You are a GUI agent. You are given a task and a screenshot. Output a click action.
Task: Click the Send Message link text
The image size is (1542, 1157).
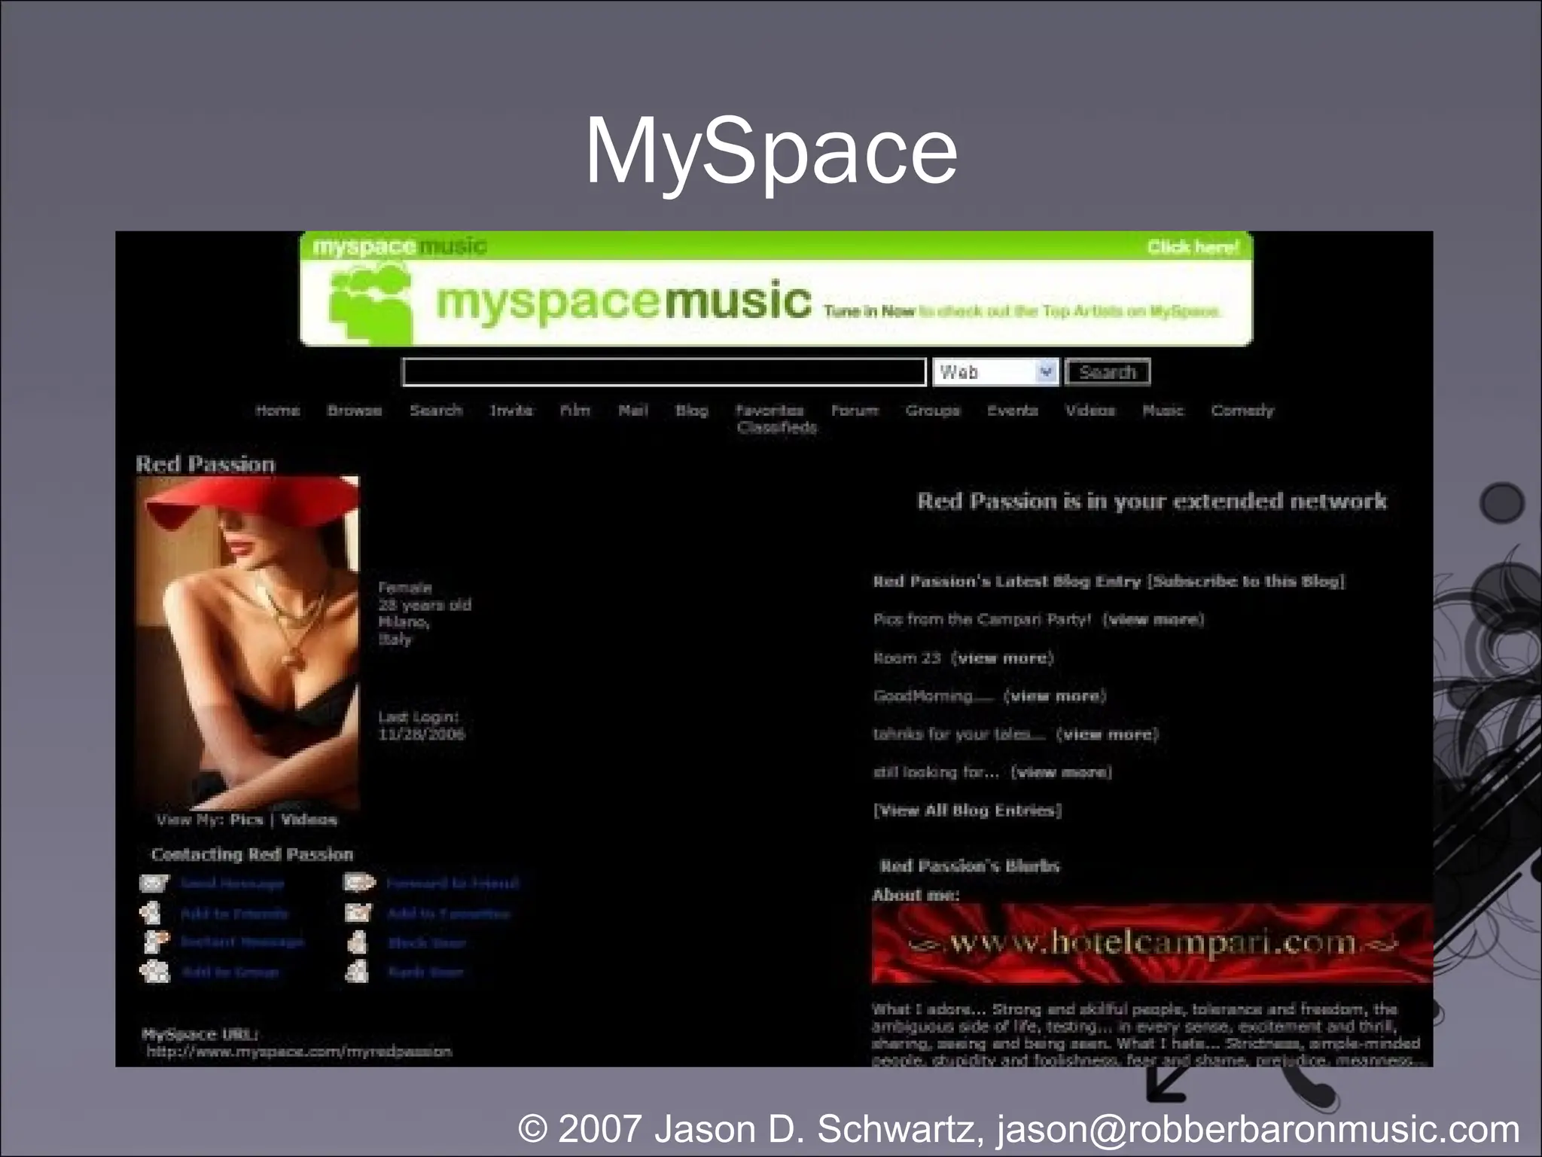point(233,884)
